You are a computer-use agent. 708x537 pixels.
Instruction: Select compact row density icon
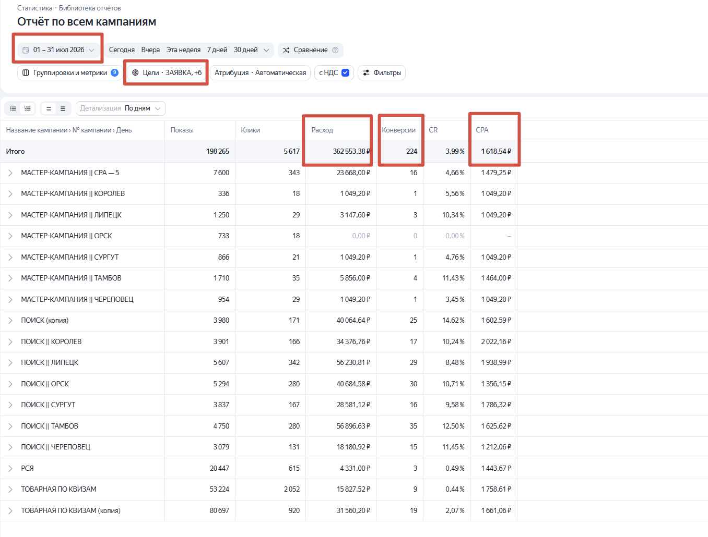49,108
